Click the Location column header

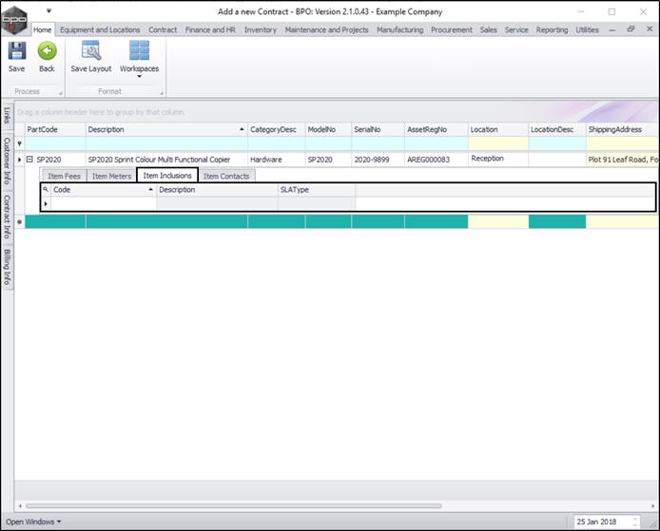point(498,129)
